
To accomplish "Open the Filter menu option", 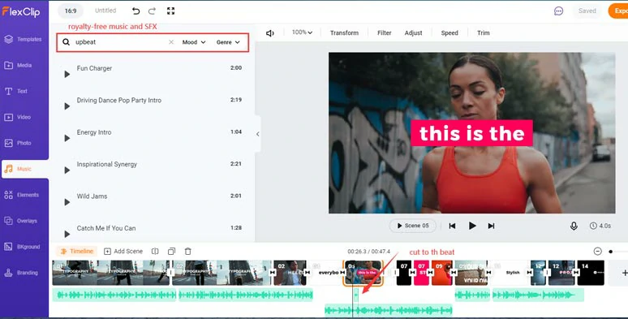I will point(384,32).
